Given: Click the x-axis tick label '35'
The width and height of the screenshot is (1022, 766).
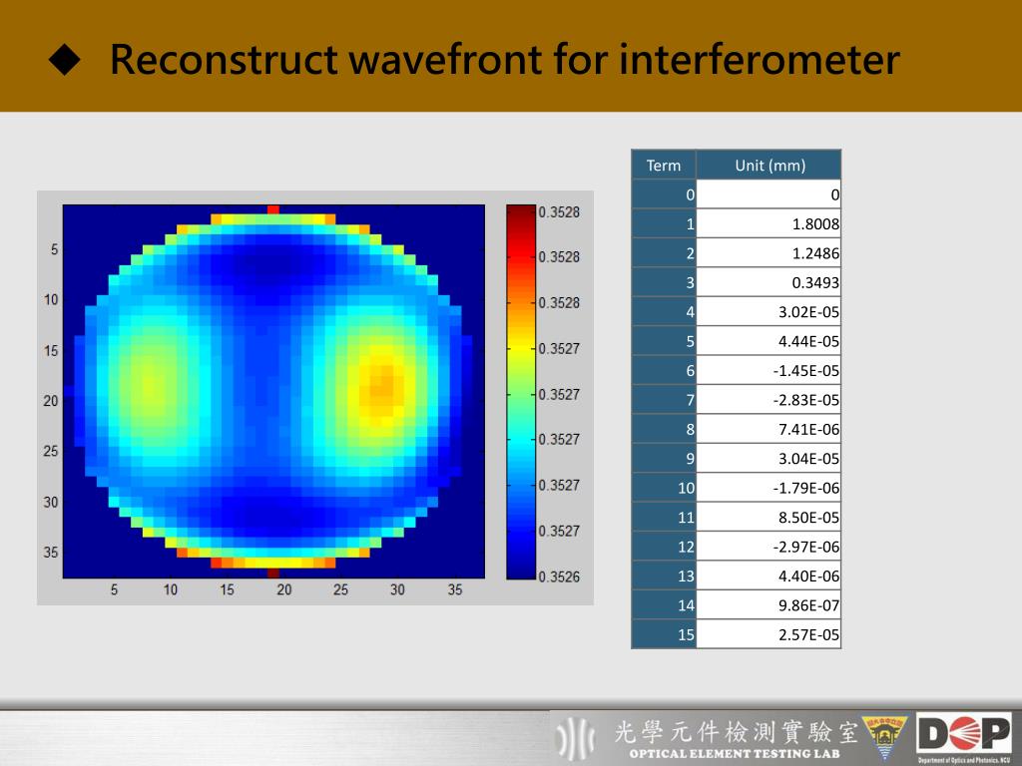Looking at the screenshot, I should coord(455,589).
